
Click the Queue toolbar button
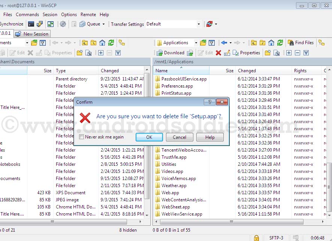point(90,24)
